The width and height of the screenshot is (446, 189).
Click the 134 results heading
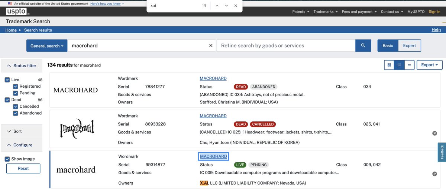click(60, 65)
